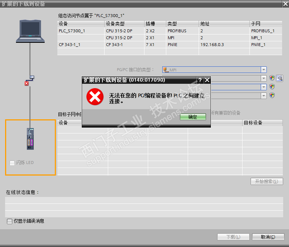
Task: Click the red error cross icon
Action: [95, 97]
